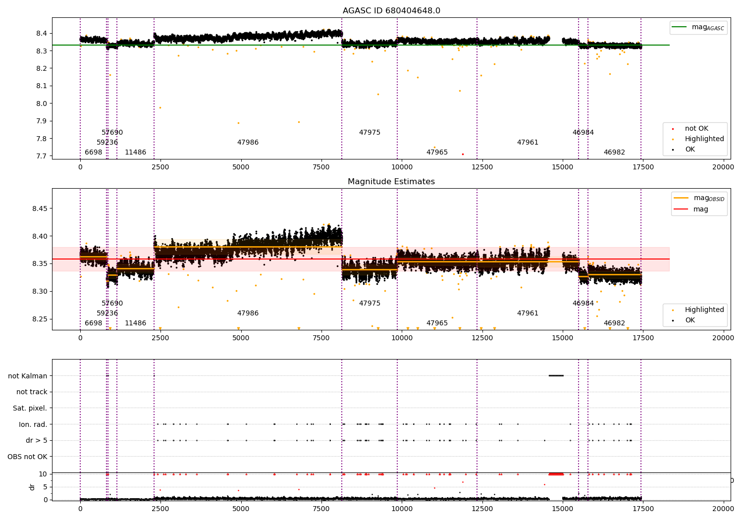Click the 'Magnitude Estimates' plot title
Screen dimensions: 743x520
(391, 182)
